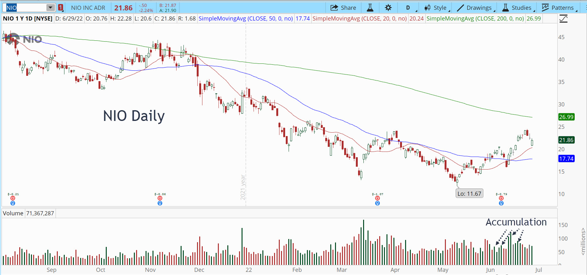Click the Apr label on the time axis
The image size is (587, 275).
pos(395,270)
